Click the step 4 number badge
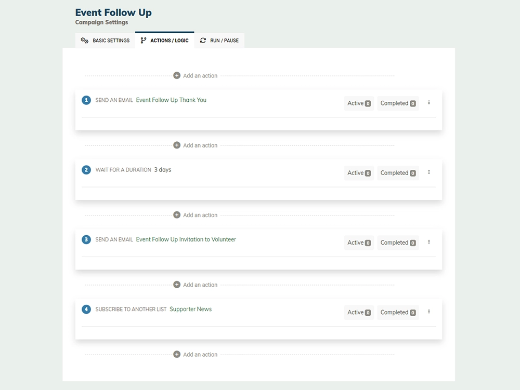Image resolution: width=520 pixels, height=390 pixels. click(86, 309)
